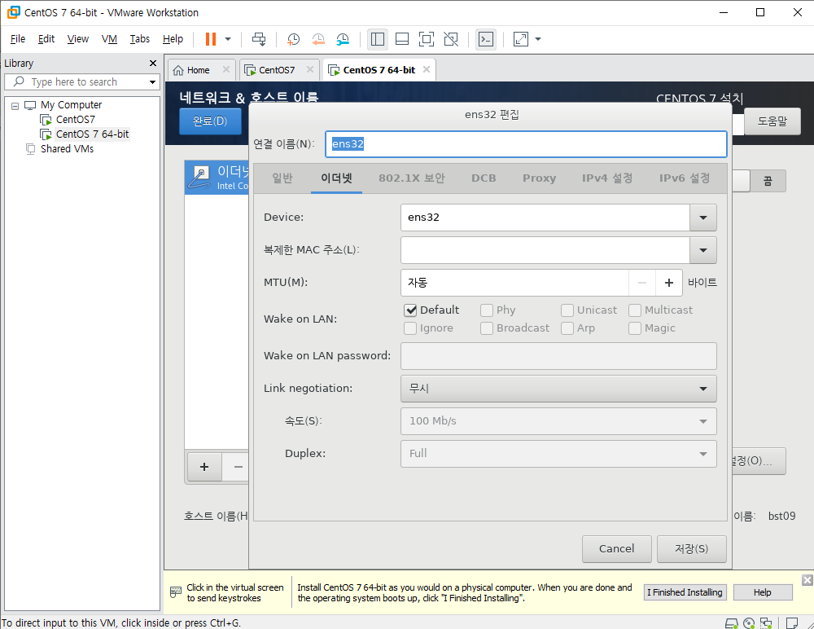Open the Device dropdown arrow
This screenshot has height=629, width=814.
(x=703, y=218)
